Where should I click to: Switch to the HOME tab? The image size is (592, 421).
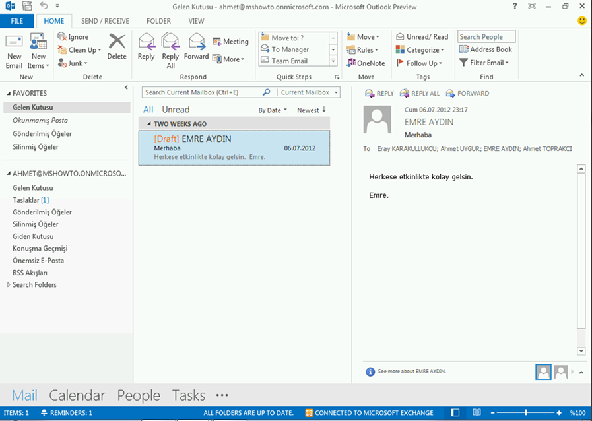54,21
